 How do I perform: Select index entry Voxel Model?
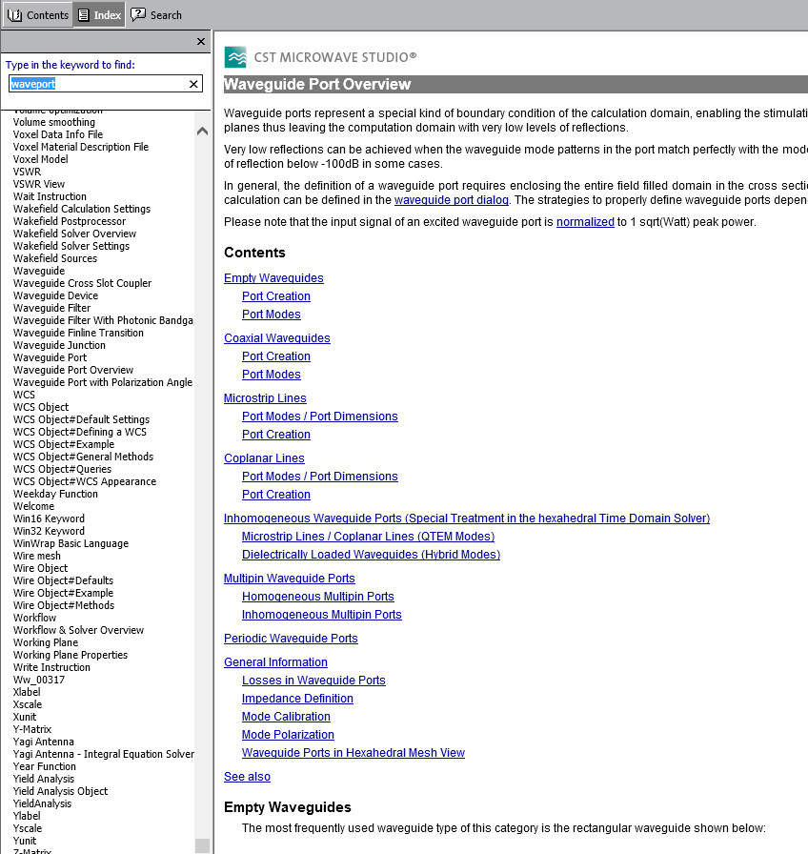pyautogui.click(x=40, y=159)
